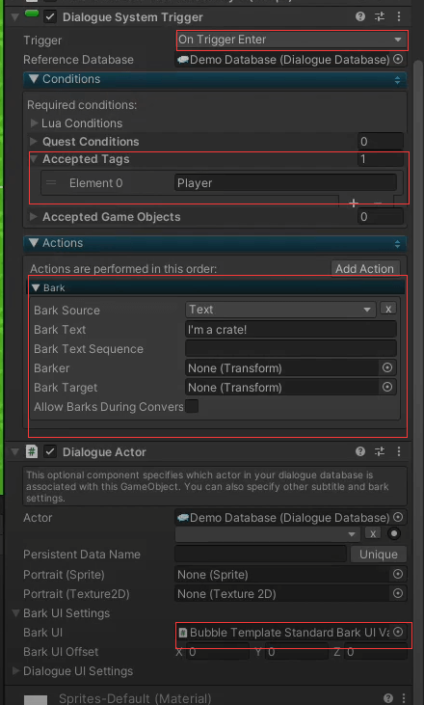Click the Add Action button

[x=365, y=269]
